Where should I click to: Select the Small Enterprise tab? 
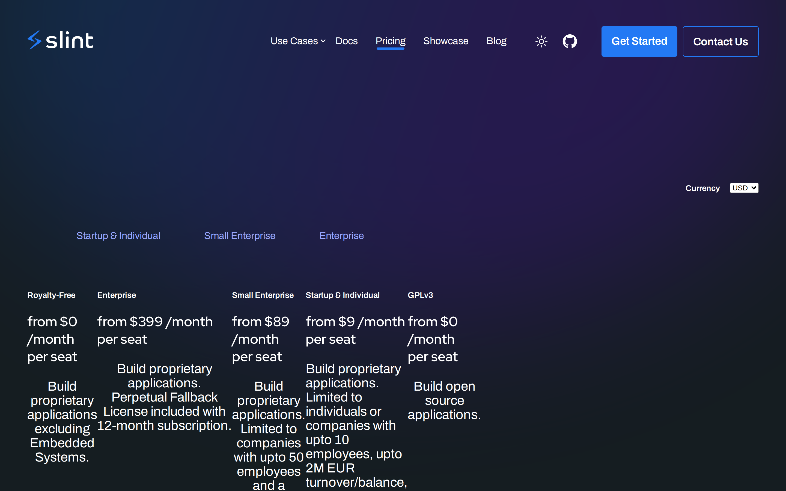240,235
